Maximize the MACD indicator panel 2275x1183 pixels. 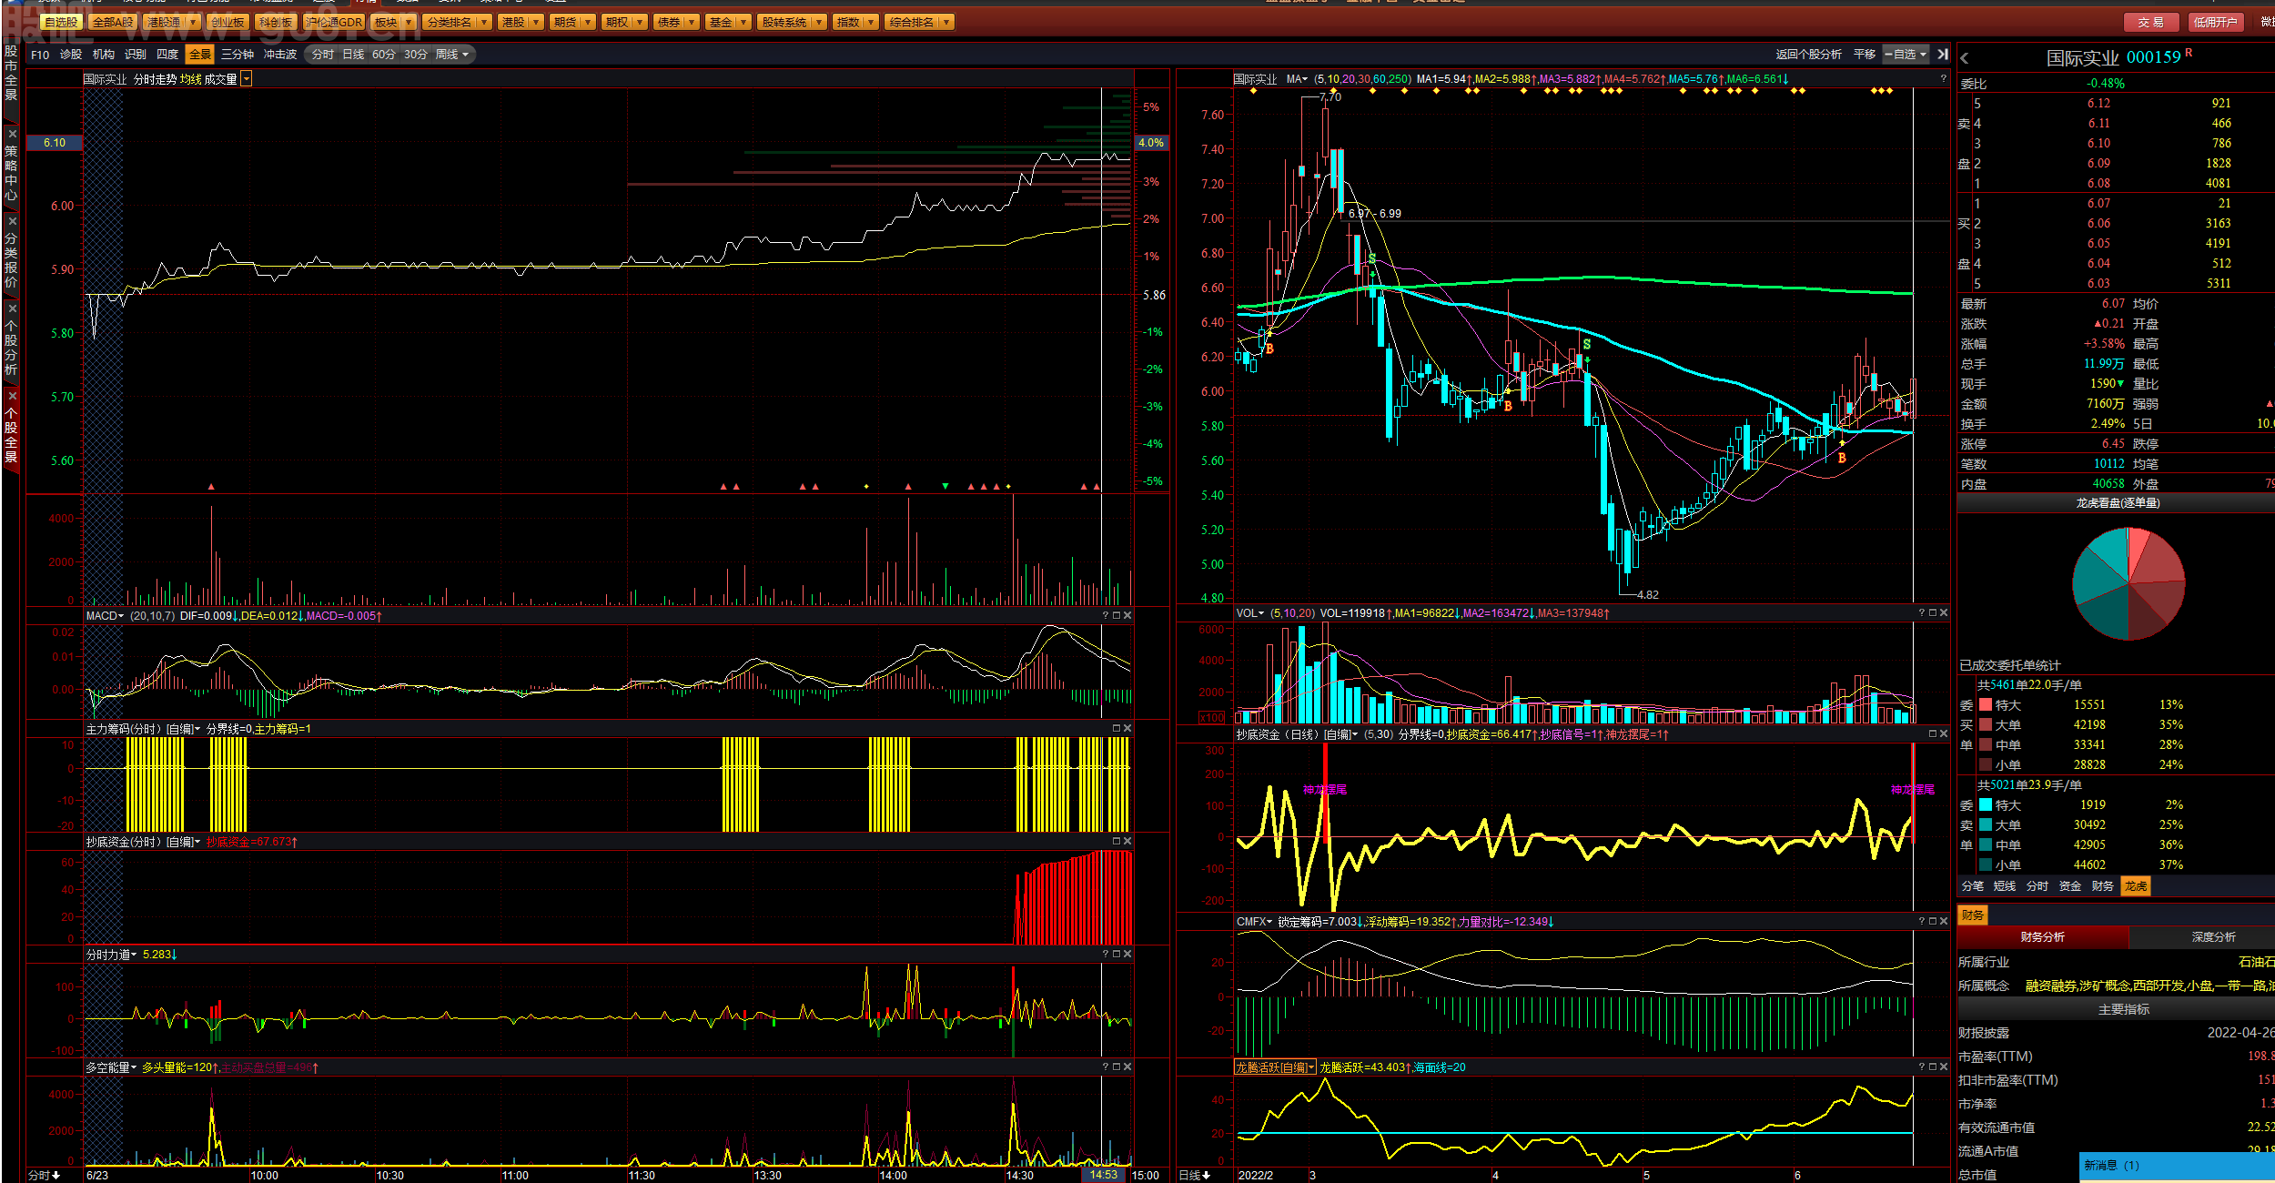(x=1117, y=616)
